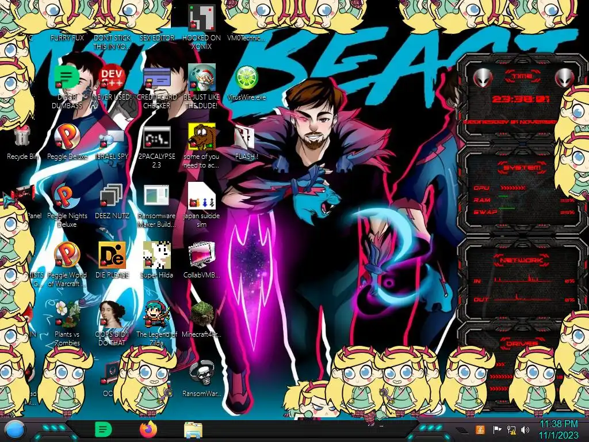Open the CREDIT CARD CHECKER desktop icon
The width and height of the screenshot is (589, 442).
click(156, 78)
